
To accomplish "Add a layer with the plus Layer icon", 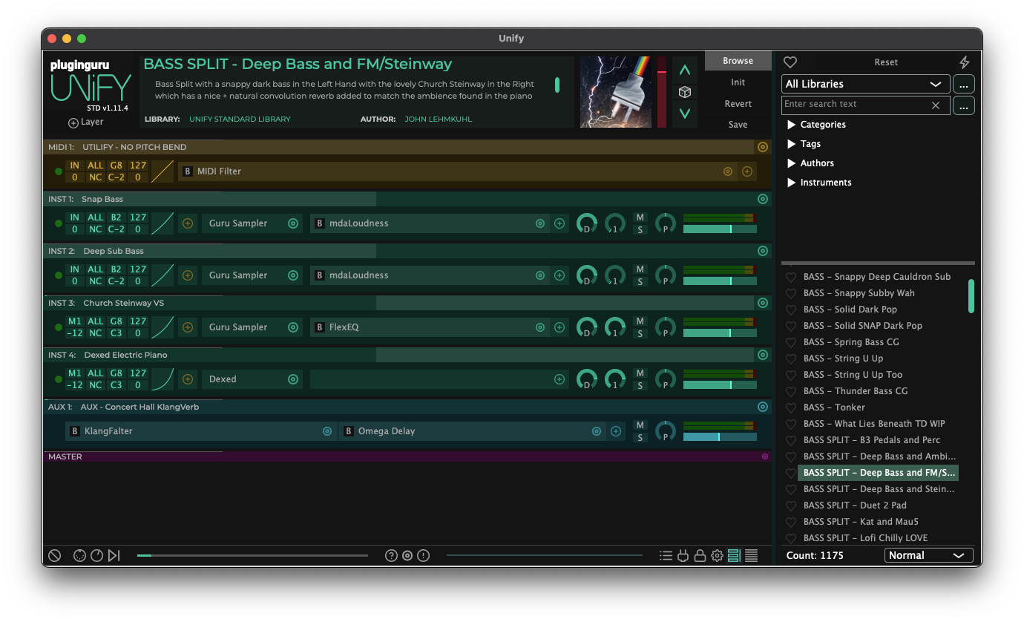I will click(x=73, y=123).
